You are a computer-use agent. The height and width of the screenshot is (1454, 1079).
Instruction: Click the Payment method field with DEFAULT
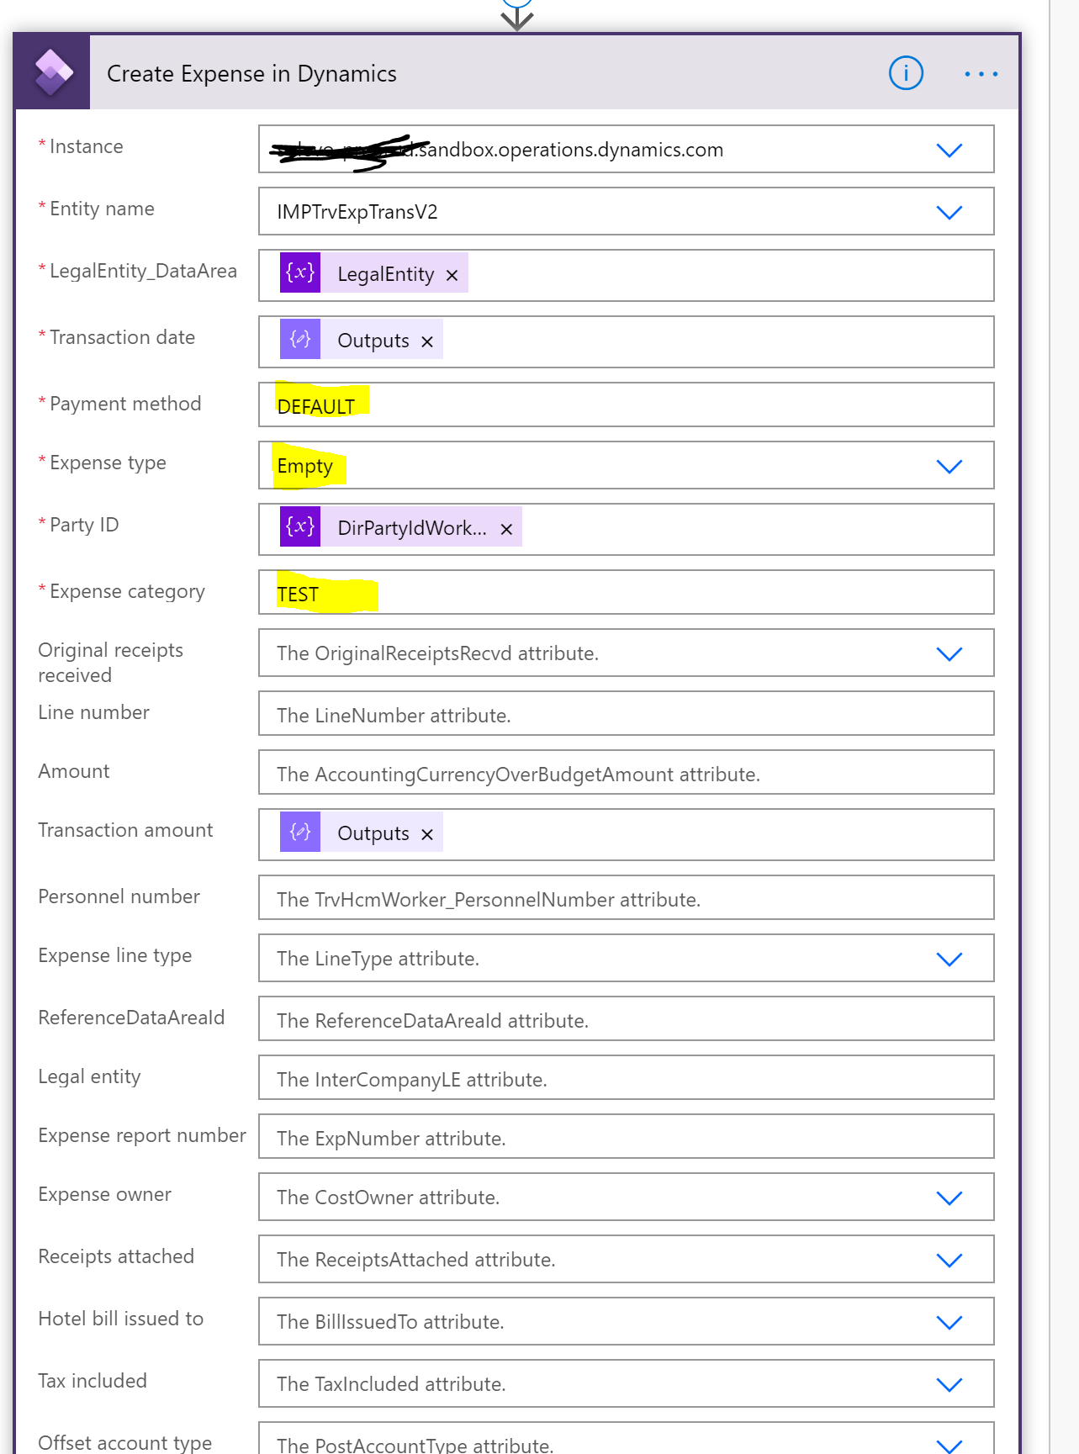click(x=626, y=405)
